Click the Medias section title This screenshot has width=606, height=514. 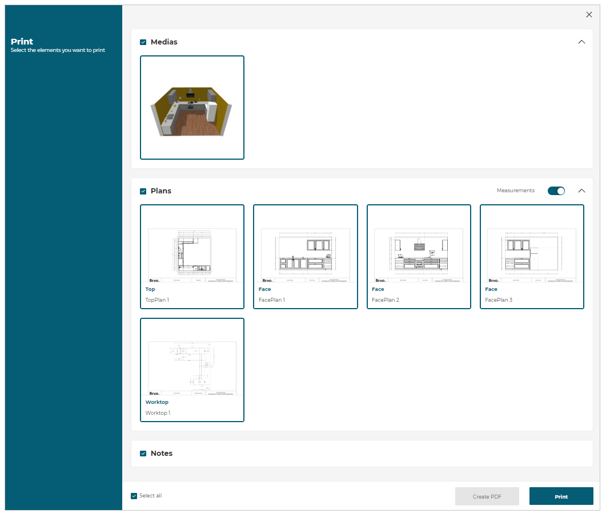(x=164, y=42)
